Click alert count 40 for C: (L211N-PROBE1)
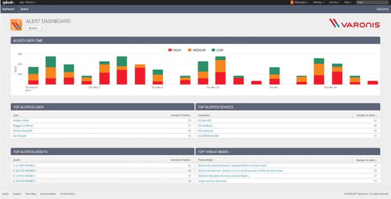The width and height of the screenshot is (391, 199). (189, 171)
